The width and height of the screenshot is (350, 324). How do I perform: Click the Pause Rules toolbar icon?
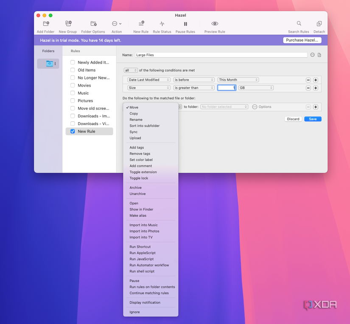coord(185,24)
